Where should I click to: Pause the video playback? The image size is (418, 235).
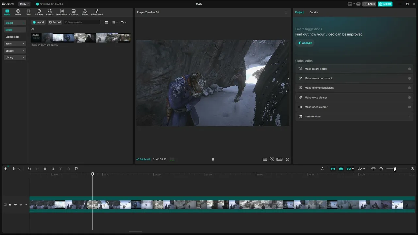tap(213, 159)
